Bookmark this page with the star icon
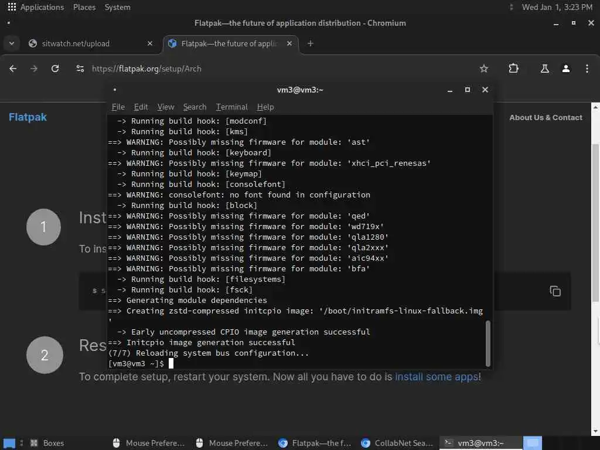Screen dimensions: 600x450 [x=483, y=69]
